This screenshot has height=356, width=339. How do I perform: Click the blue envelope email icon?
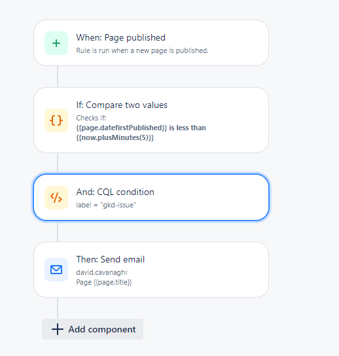pyautogui.click(x=56, y=270)
